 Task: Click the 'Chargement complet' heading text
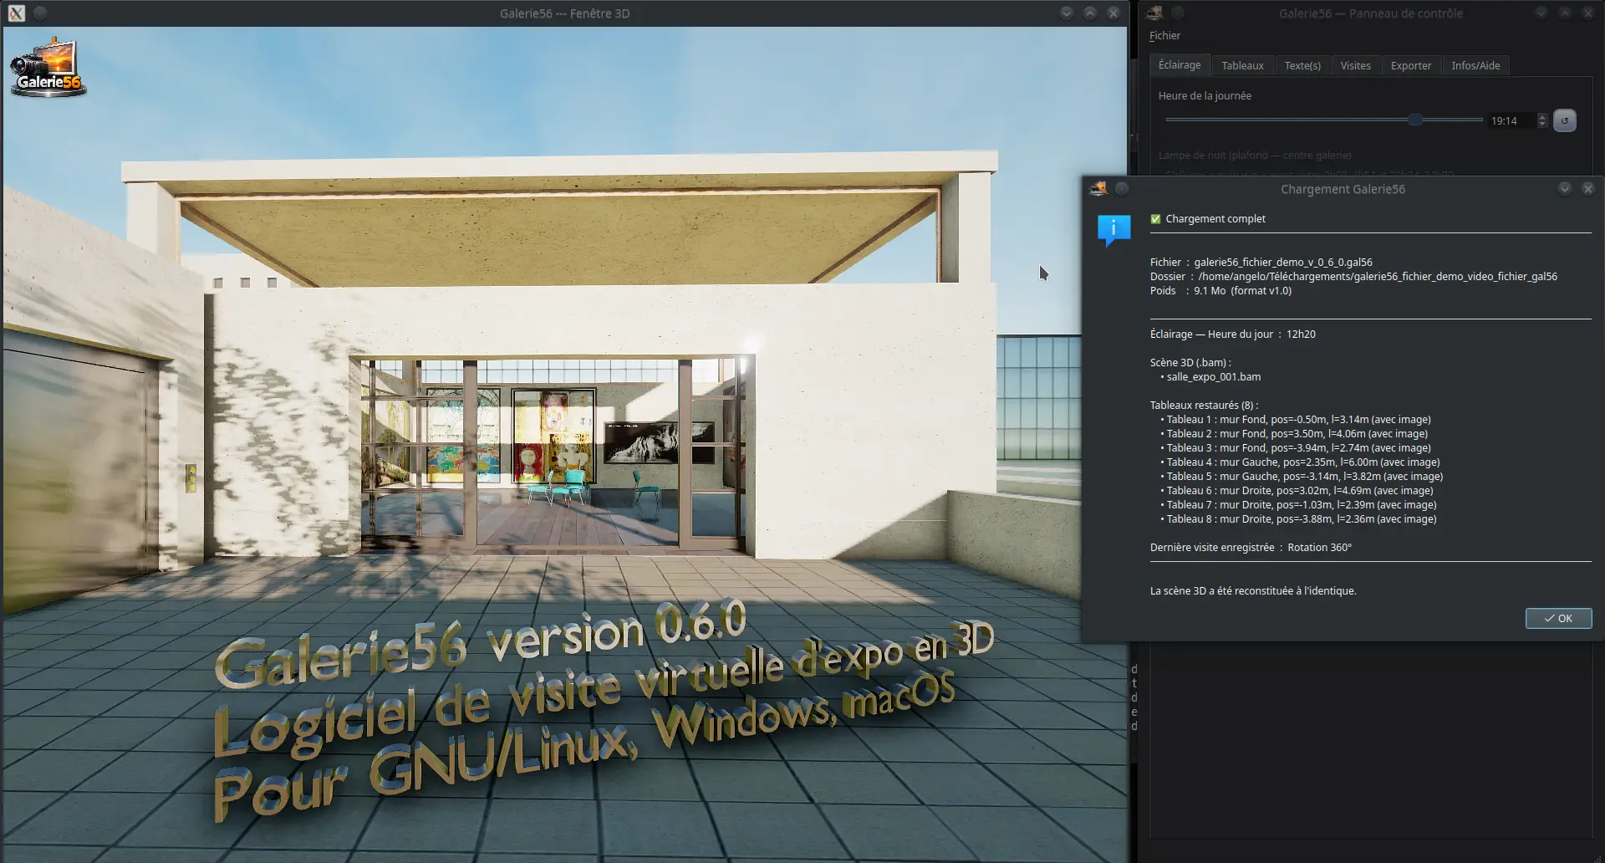click(x=1215, y=219)
